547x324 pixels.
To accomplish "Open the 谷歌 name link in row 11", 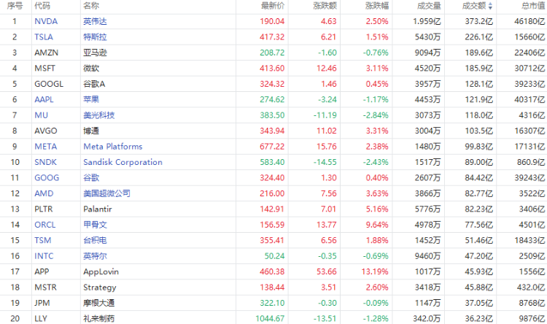I will click(91, 178).
